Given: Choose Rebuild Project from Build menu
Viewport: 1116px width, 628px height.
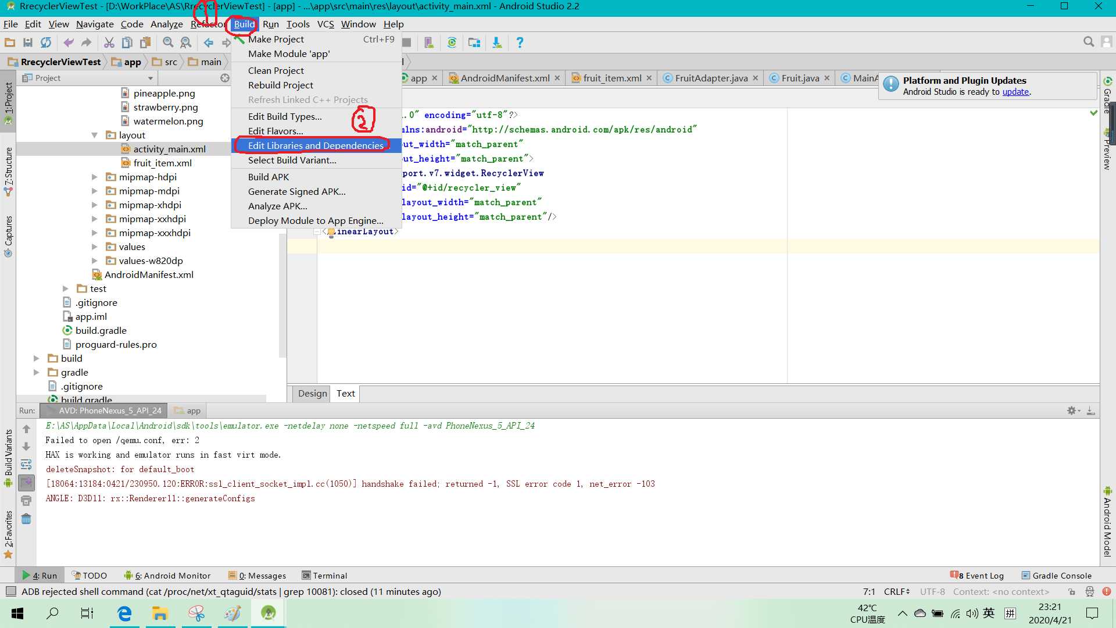Looking at the screenshot, I should pyautogui.click(x=316, y=85).
